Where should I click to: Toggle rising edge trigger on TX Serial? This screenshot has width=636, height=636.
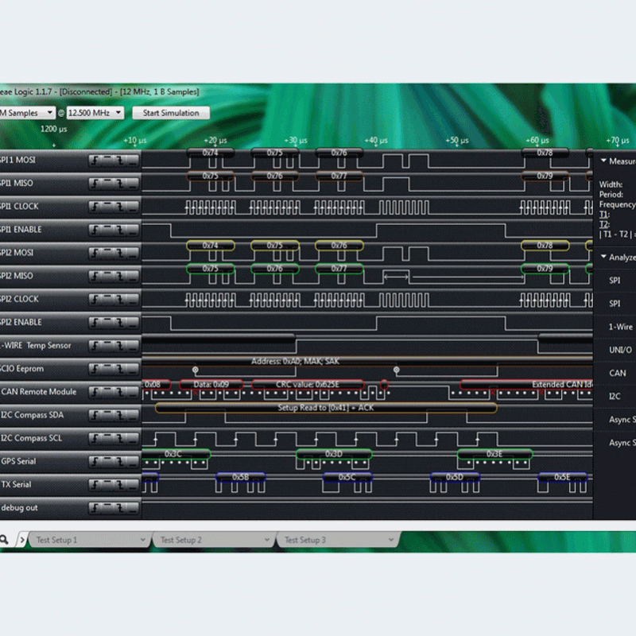96,485
